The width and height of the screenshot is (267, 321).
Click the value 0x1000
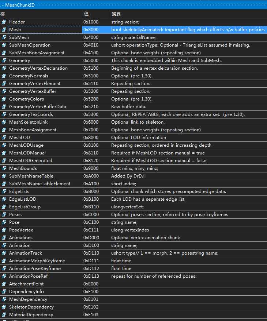click(x=91, y=22)
